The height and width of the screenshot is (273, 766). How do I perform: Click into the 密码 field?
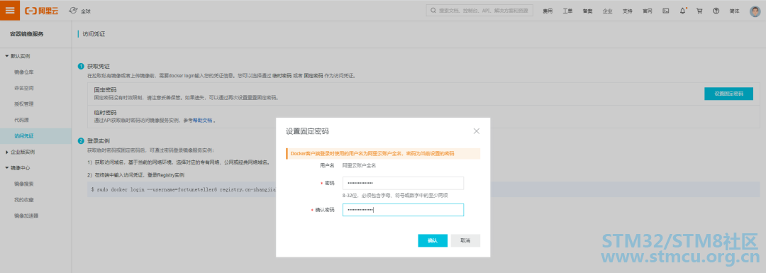[x=403, y=183]
